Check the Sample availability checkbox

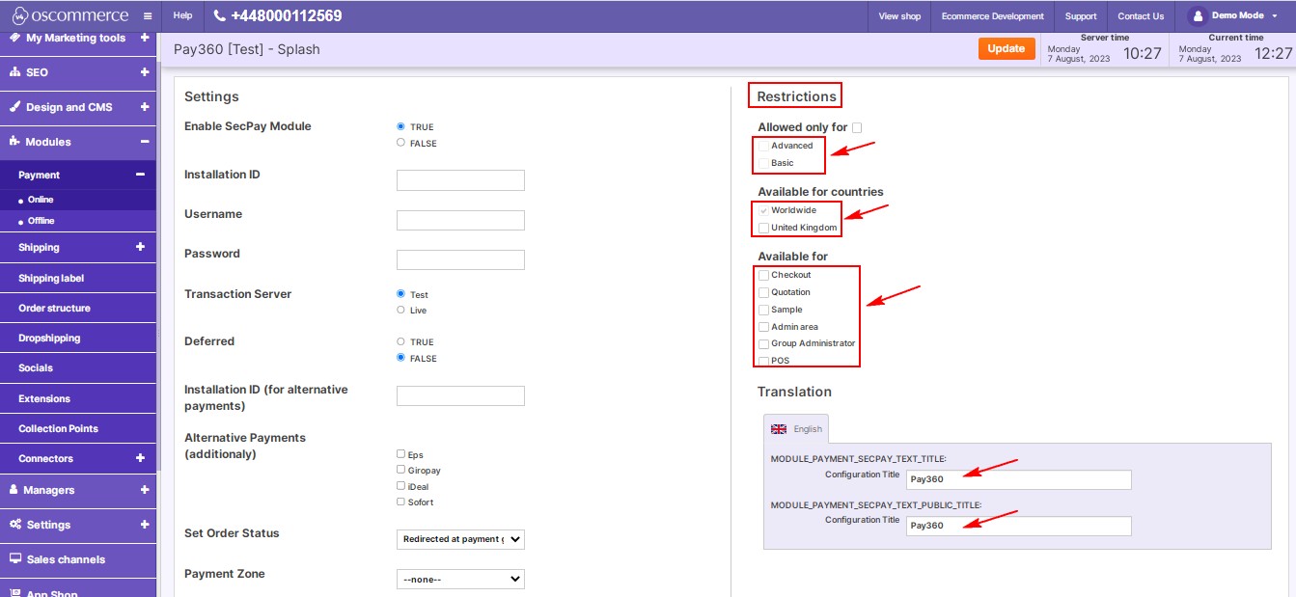tap(764, 310)
